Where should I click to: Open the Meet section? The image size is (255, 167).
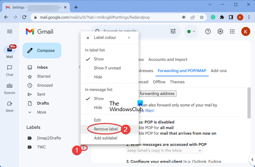9,107
